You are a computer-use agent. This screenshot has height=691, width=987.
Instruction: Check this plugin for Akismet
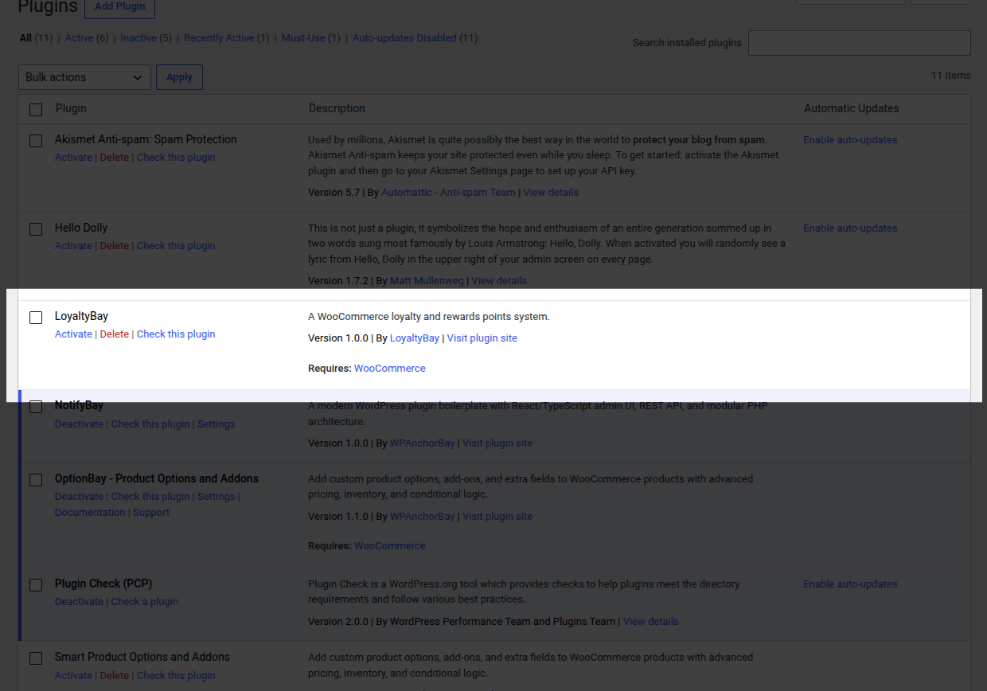pos(176,158)
